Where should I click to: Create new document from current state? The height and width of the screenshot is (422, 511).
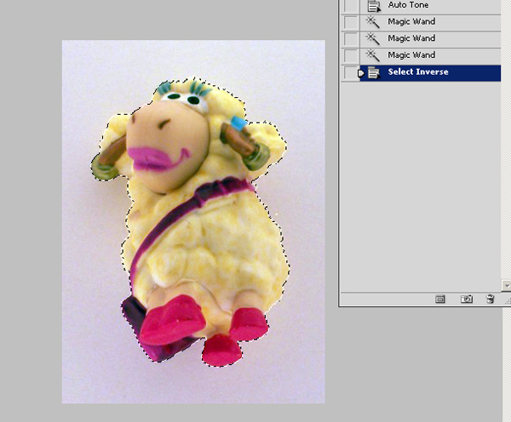click(440, 299)
